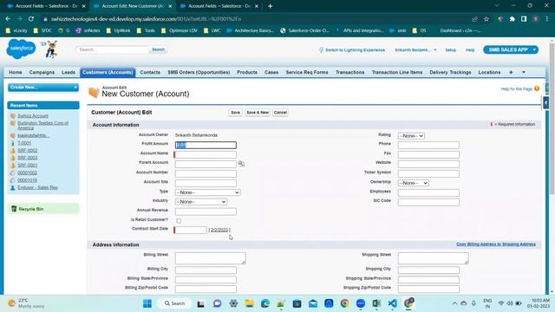Go to the Home tab

pyautogui.click(x=16, y=72)
